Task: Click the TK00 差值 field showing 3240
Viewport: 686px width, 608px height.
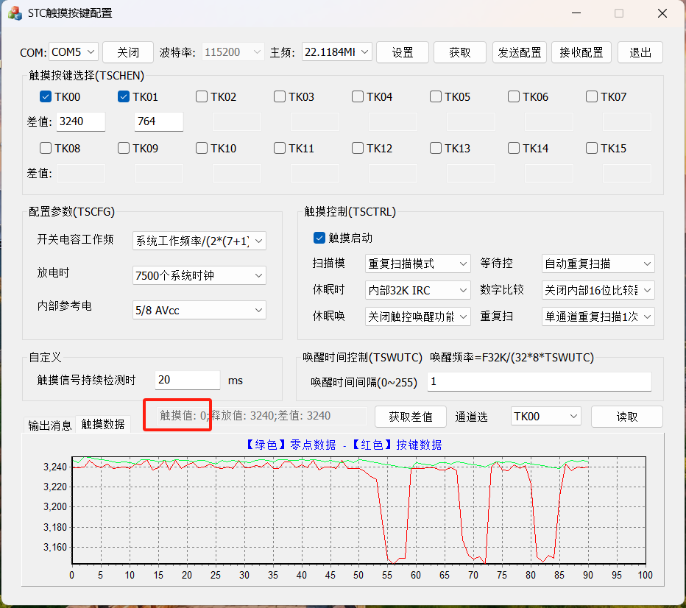Action: click(81, 121)
